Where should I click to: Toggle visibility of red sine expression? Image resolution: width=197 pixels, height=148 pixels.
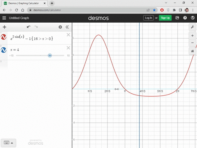point(4,37)
